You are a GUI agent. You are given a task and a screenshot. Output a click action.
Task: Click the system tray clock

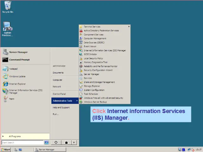click(x=199, y=149)
